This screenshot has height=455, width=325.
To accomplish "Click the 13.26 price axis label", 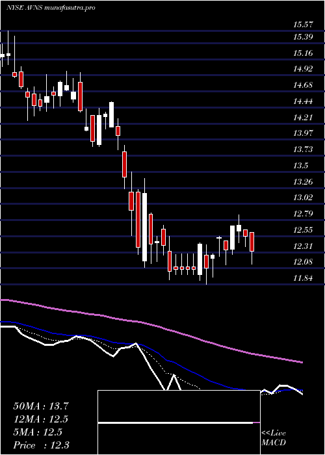I will point(304,182).
